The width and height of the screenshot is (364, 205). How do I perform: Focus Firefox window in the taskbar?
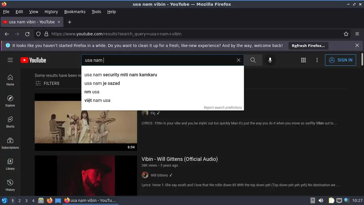coord(90,200)
